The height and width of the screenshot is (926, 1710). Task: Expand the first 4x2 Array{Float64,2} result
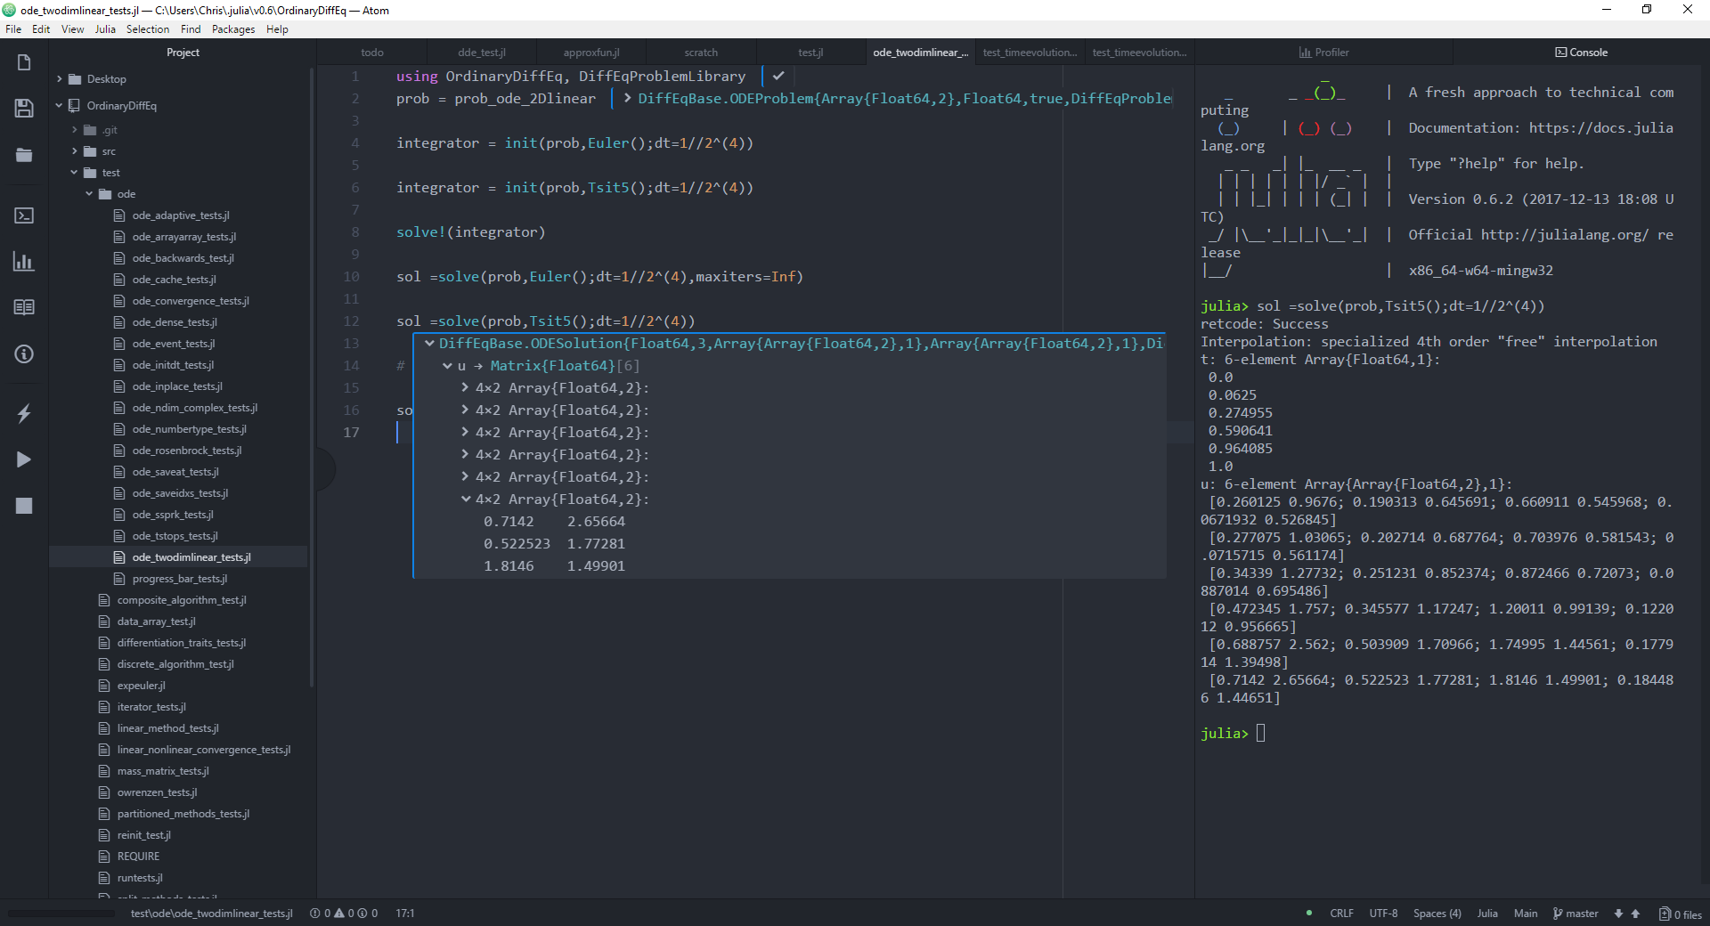point(466,387)
